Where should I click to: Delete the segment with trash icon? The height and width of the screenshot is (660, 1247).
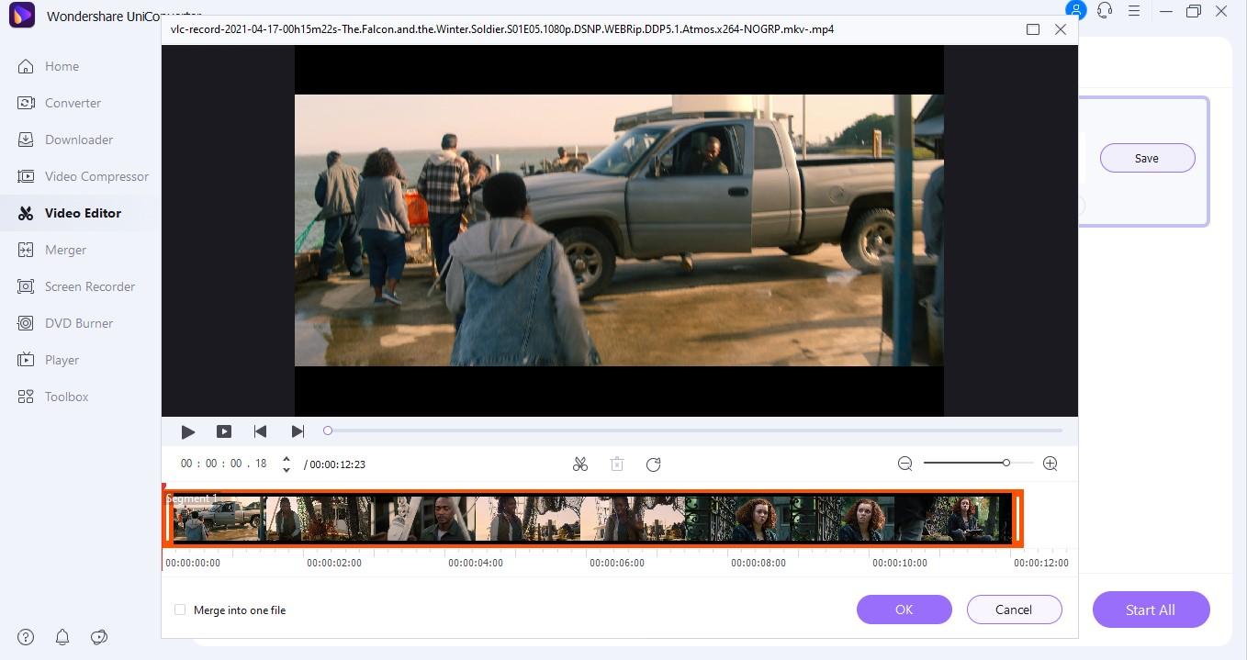tap(617, 464)
